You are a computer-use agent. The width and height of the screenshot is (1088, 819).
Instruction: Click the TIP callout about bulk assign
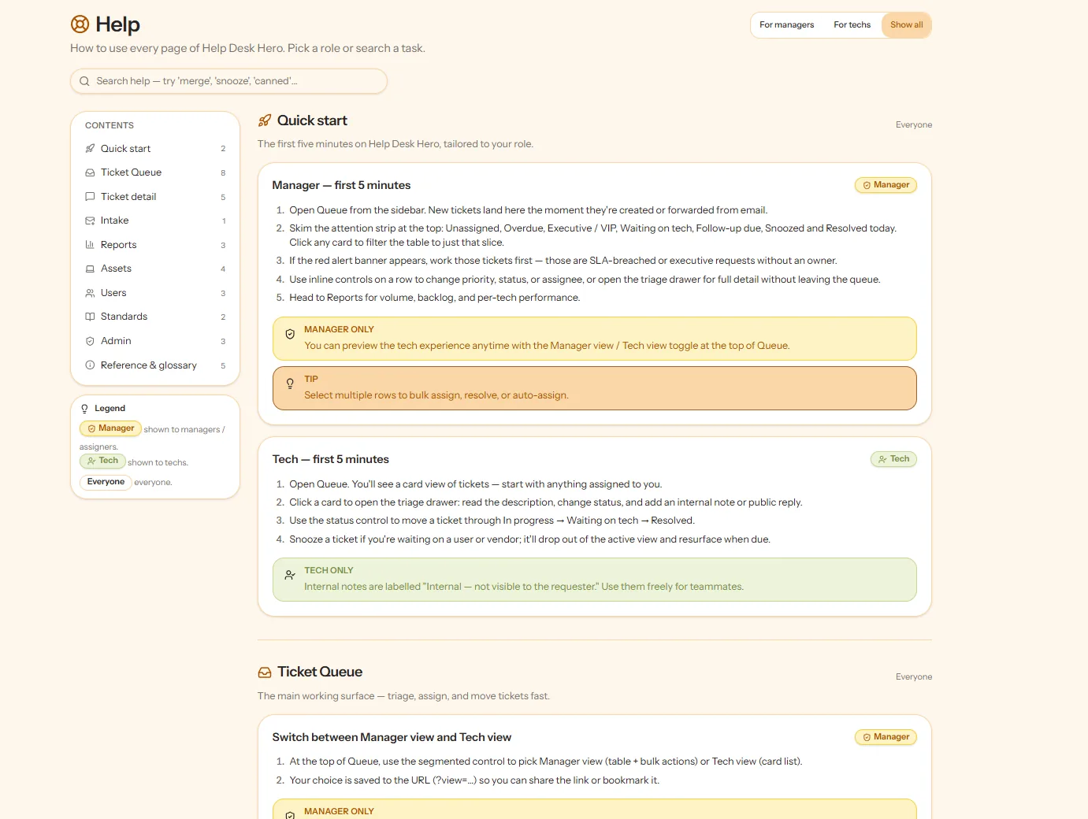point(595,388)
